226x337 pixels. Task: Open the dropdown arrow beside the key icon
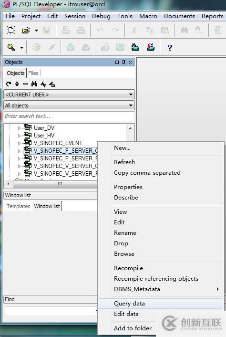coord(21,48)
